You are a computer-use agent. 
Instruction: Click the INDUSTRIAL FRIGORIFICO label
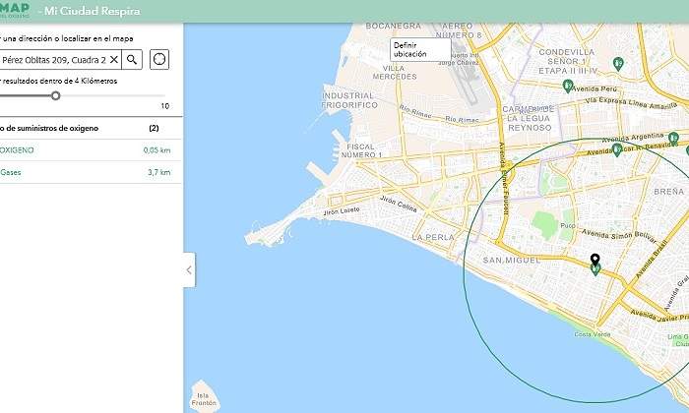pos(349,100)
